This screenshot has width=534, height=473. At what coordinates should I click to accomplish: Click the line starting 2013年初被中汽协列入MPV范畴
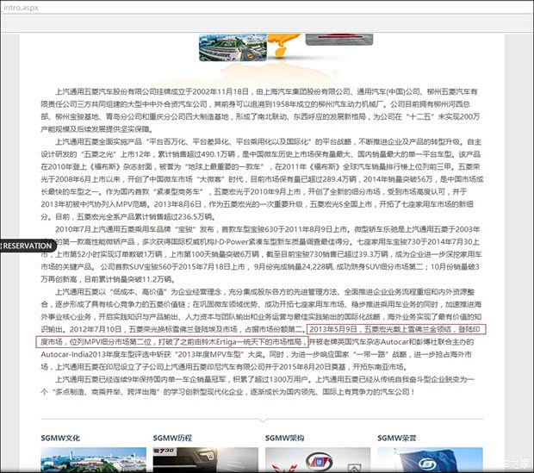258,204
